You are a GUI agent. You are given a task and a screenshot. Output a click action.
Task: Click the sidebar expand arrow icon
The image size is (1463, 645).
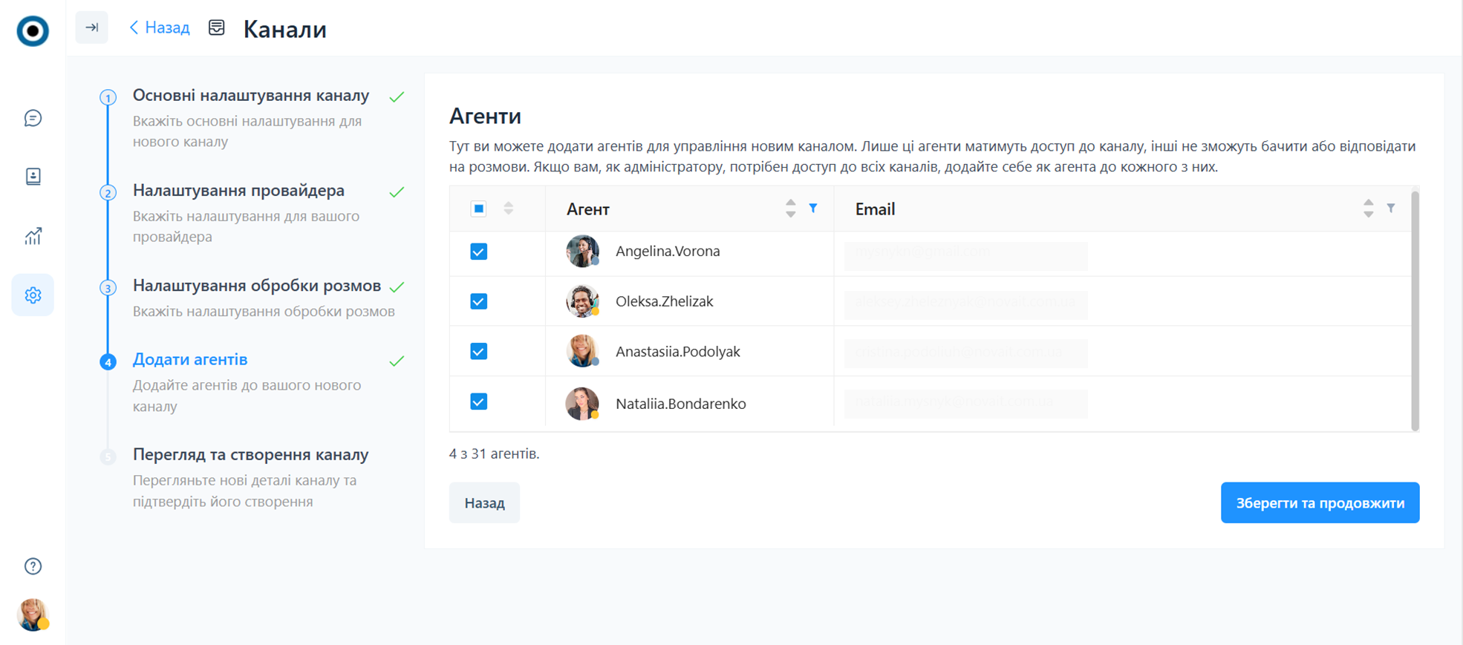point(92,27)
